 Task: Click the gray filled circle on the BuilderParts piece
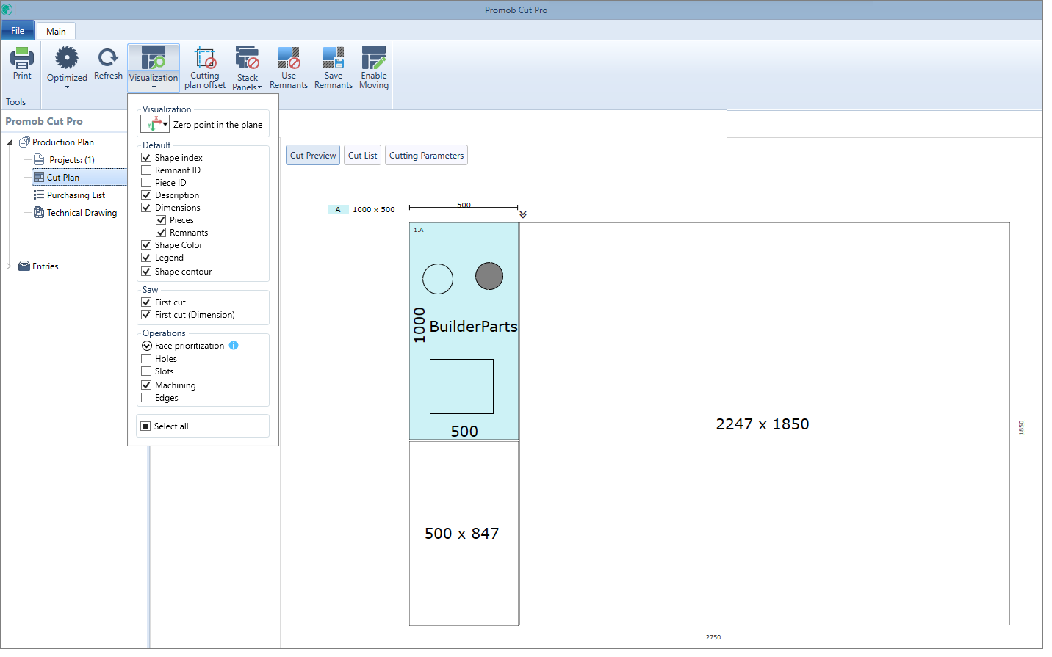point(489,277)
